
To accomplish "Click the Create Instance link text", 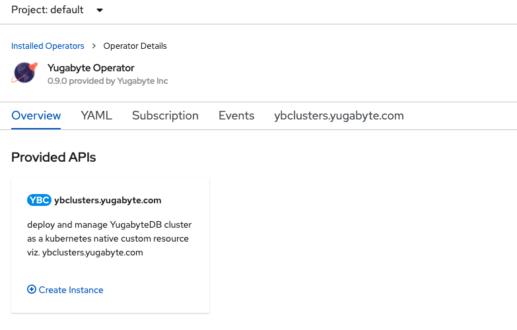I will coord(71,290).
